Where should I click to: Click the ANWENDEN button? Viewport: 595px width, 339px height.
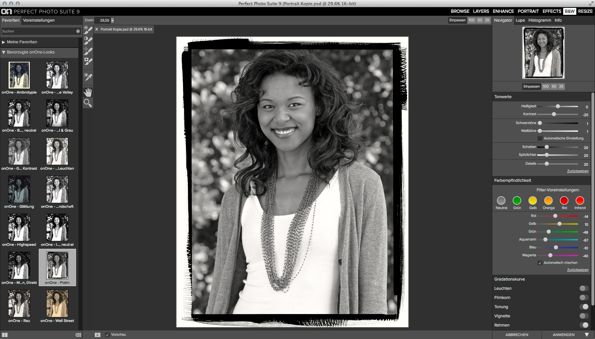[x=564, y=335]
